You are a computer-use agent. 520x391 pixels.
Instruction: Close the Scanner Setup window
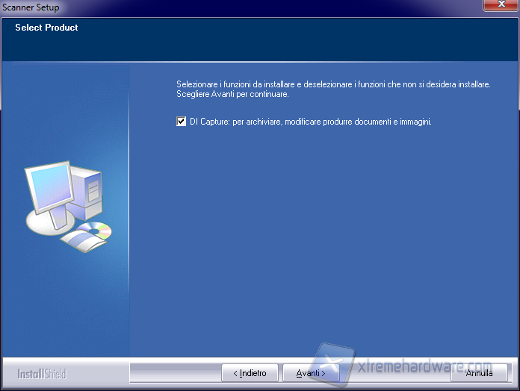coord(498,6)
